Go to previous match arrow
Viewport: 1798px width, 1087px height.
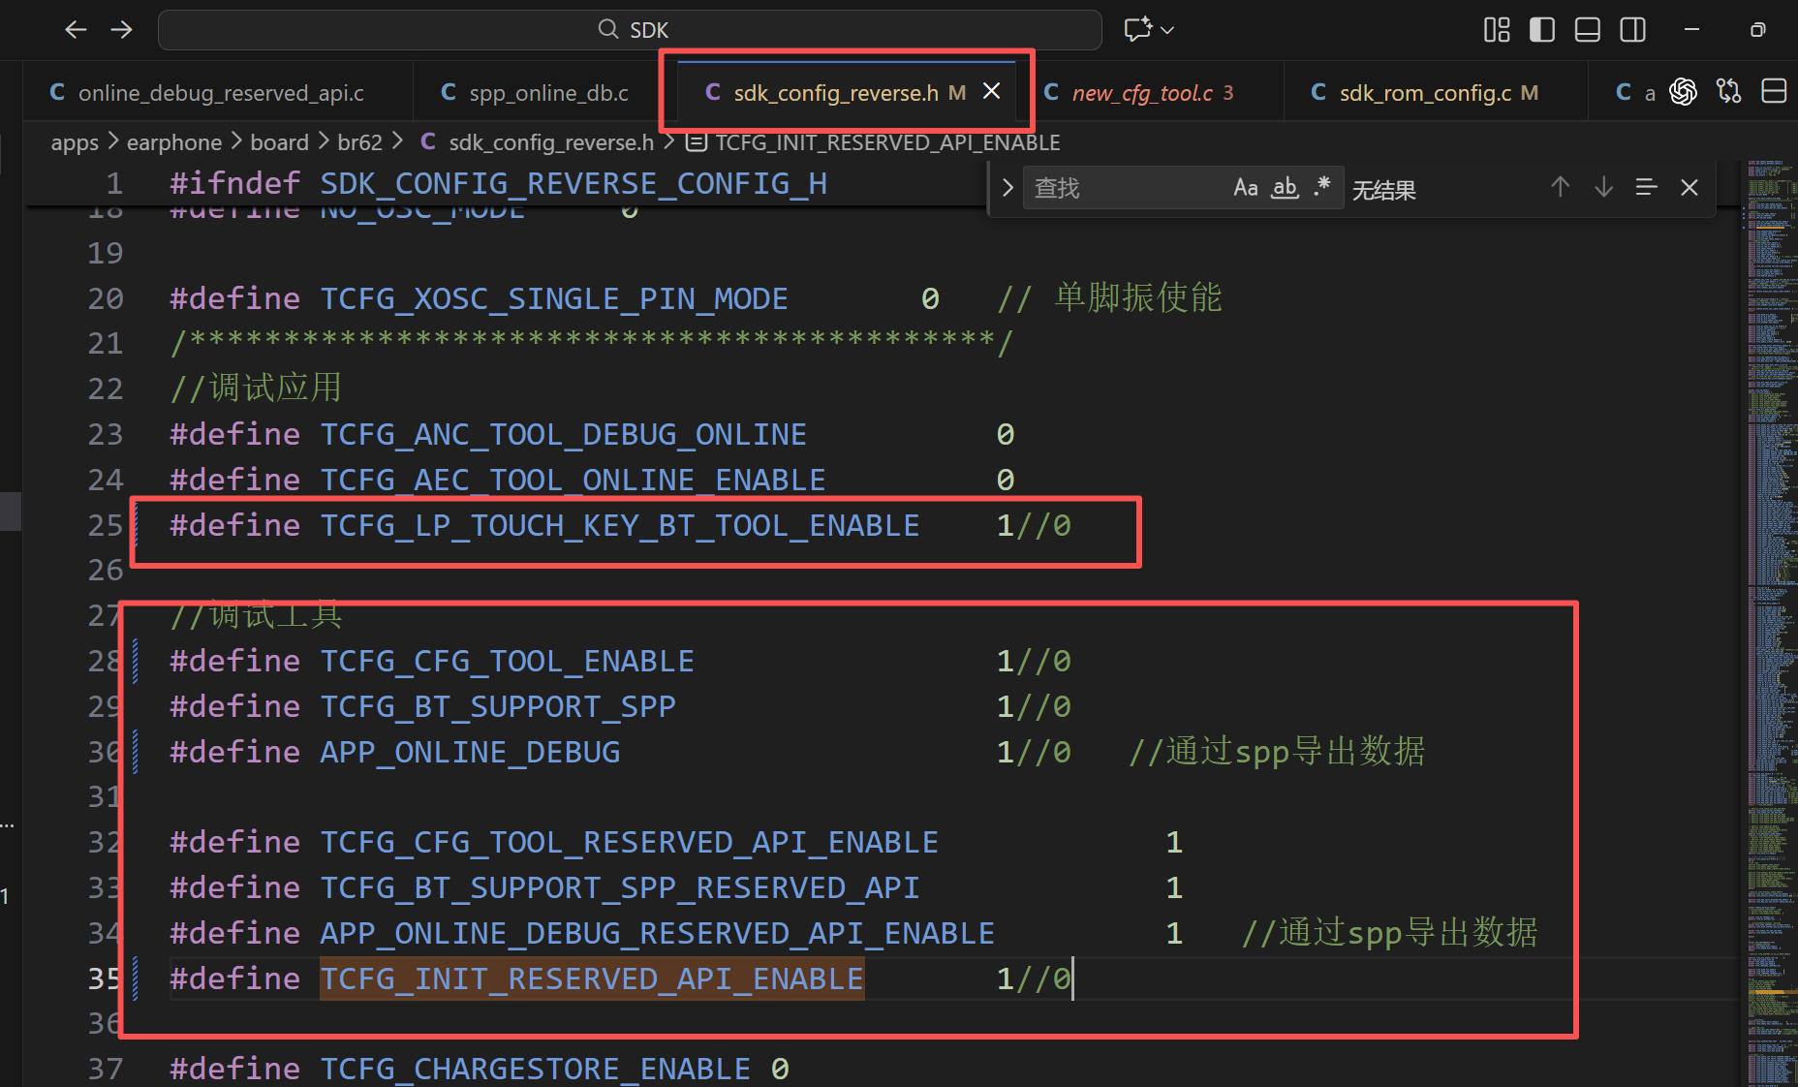pyautogui.click(x=1560, y=187)
